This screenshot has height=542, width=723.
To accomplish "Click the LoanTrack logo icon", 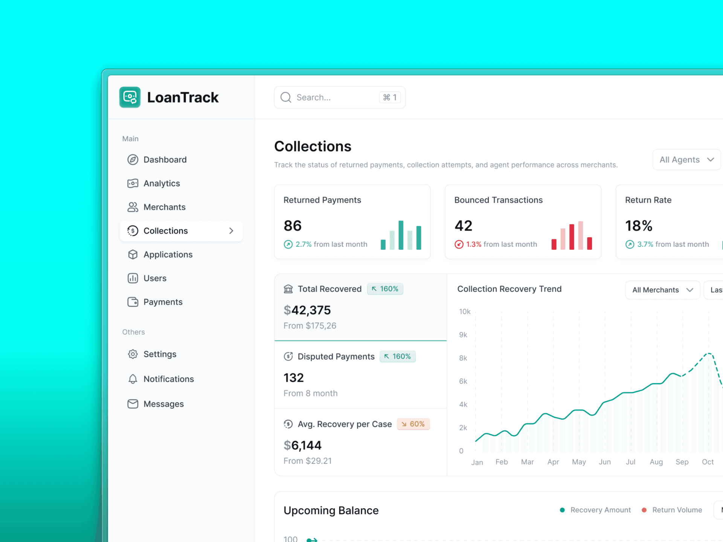I will (130, 97).
